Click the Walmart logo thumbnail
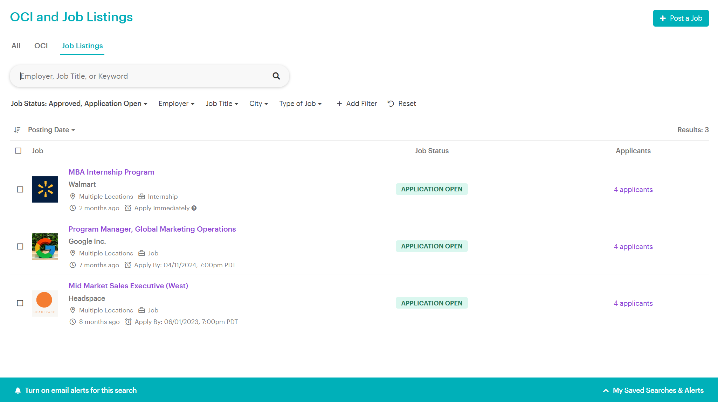 coord(45,189)
